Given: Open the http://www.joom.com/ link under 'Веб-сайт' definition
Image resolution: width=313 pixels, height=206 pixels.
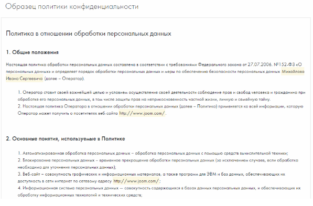Looking at the screenshot, I should [x=136, y=181].
